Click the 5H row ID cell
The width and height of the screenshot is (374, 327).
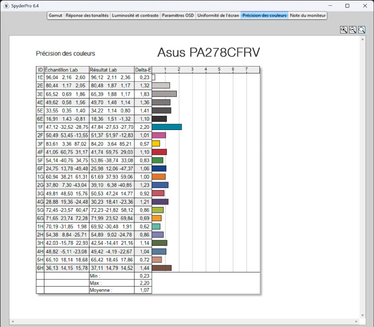[x=40, y=259]
